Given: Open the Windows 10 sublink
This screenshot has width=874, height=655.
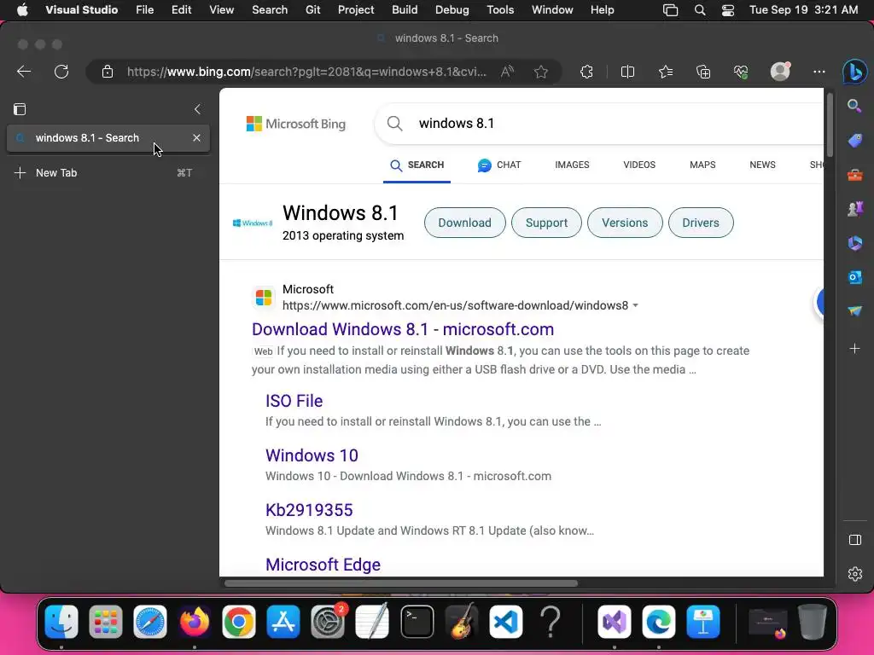Looking at the screenshot, I should tap(312, 455).
